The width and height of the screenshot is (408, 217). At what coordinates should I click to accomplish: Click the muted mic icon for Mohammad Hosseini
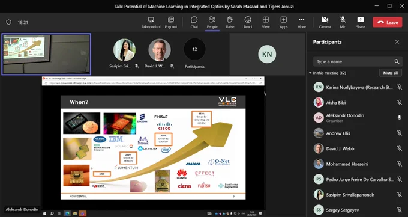click(399, 164)
